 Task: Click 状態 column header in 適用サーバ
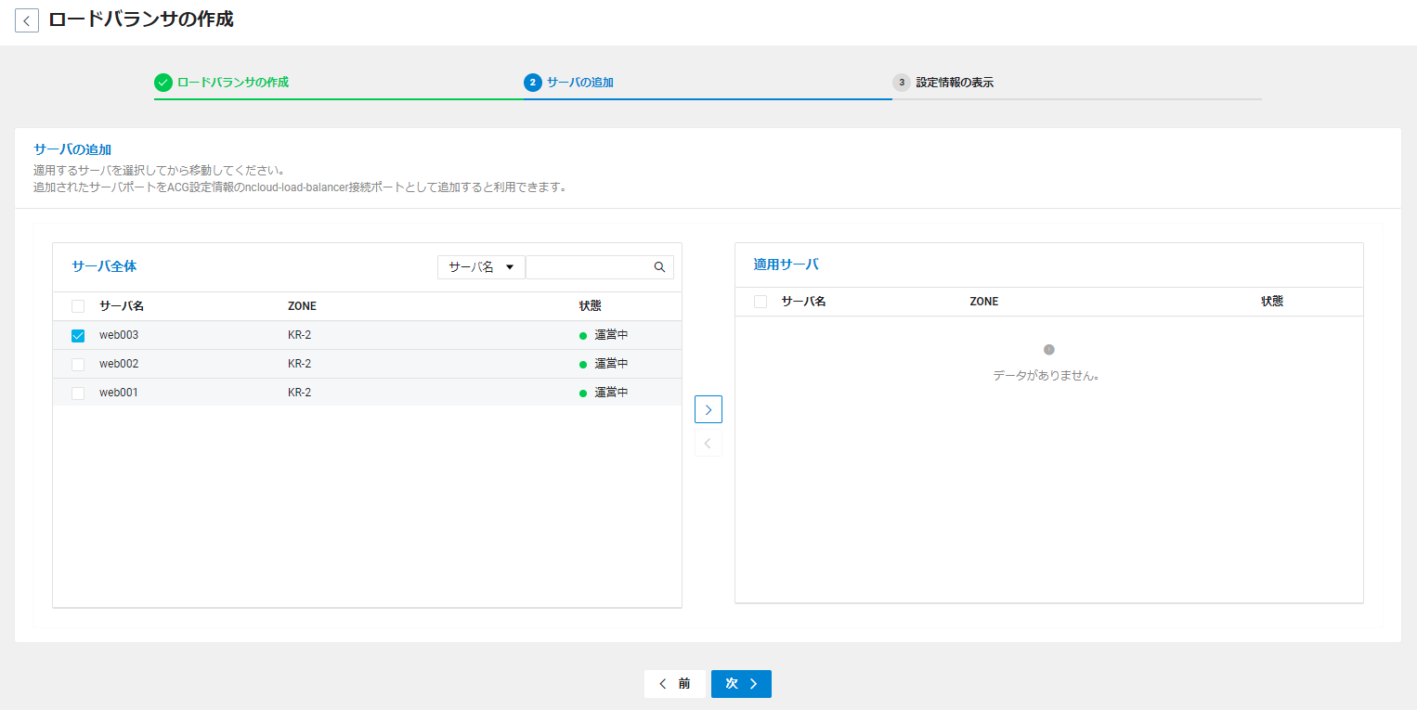(x=1272, y=302)
